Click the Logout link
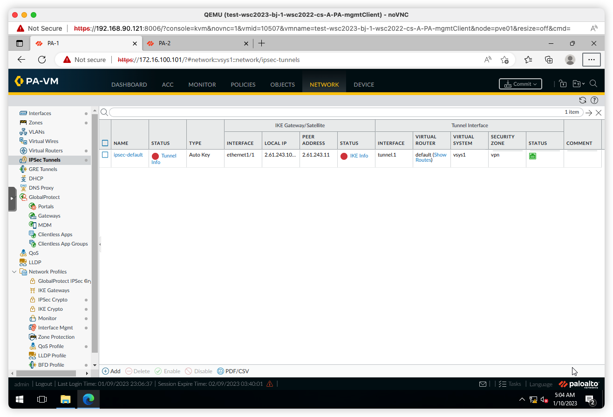Viewport: 613px width, 417px height. pos(44,384)
